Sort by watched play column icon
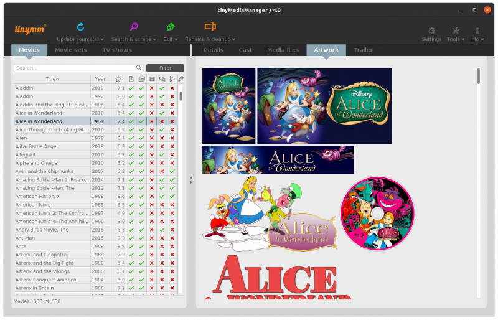The image size is (498, 320). 172,79
